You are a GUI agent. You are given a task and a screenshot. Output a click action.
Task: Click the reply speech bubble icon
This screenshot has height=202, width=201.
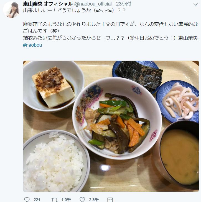pos(27,200)
